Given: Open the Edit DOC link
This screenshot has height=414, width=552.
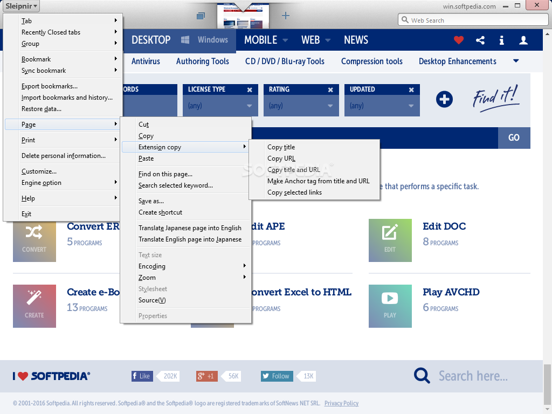Looking at the screenshot, I should pos(444,226).
